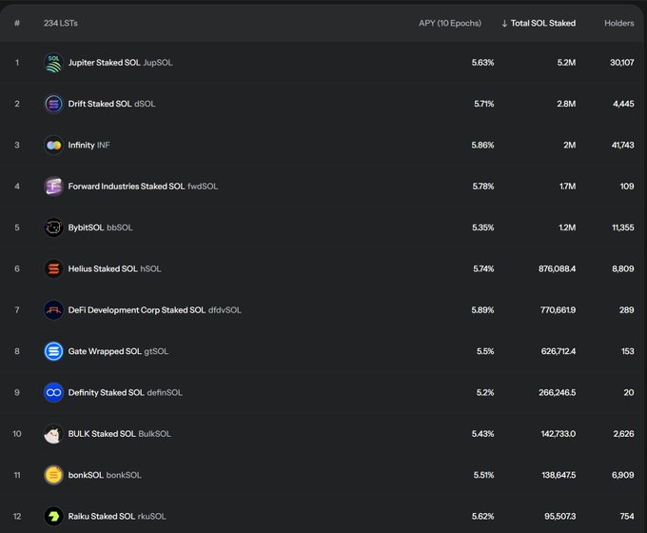
Task: Click the 30,107 holders count
Action: (x=622, y=63)
